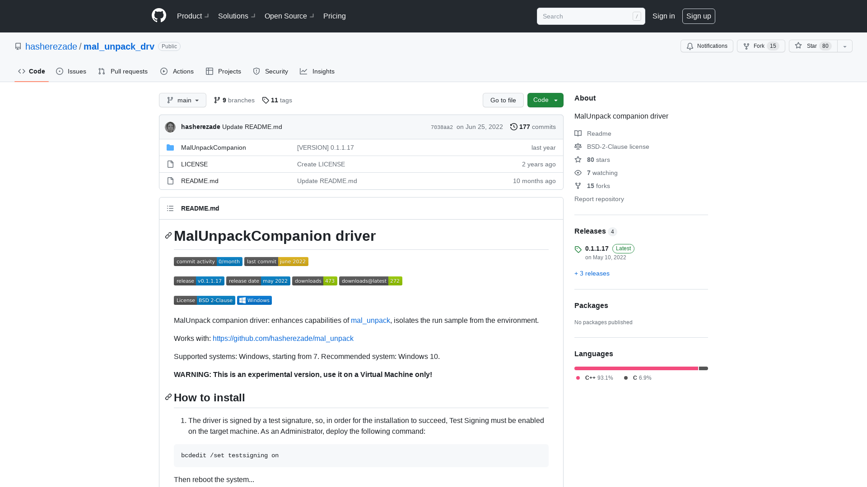The height and width of the screenshot is (487, 867).
Task: Click the downloads 473 badge
Action: click(315, 281)
